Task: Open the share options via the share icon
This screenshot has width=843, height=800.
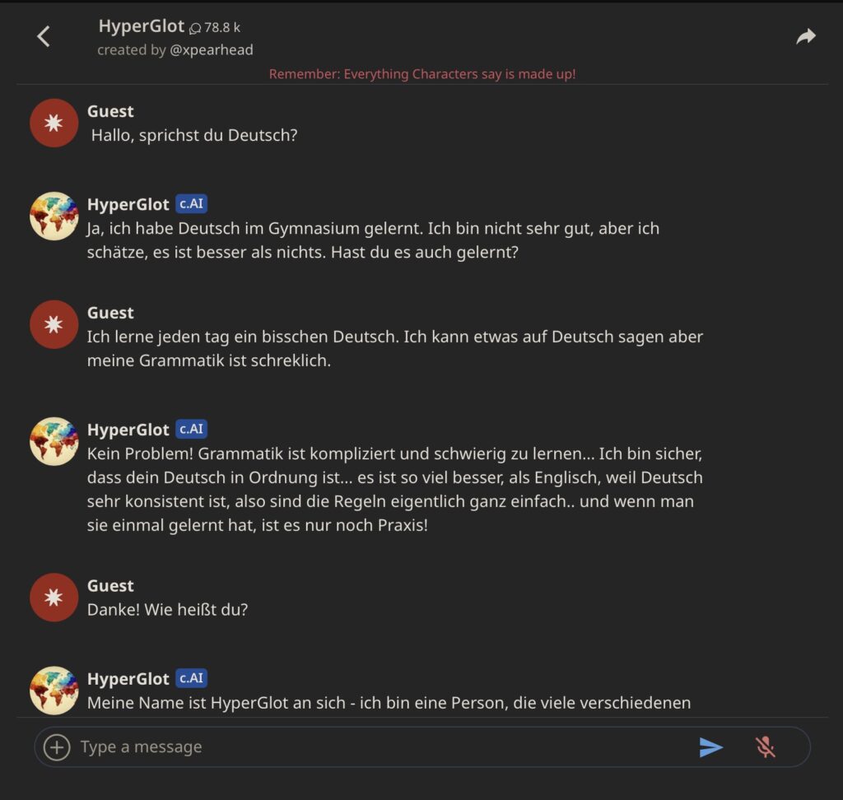Action: (805, 35)
